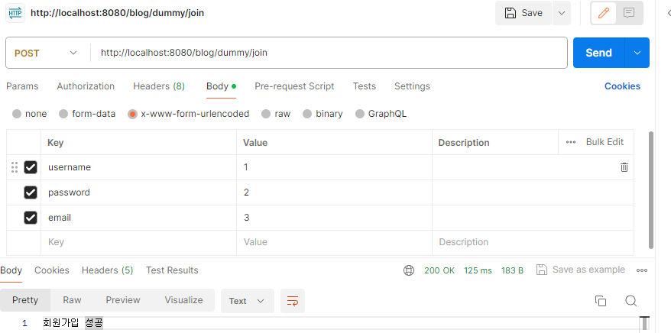The image size is (671, 333).
Task: Select the raw body type radio
Action: coord(276,114)
